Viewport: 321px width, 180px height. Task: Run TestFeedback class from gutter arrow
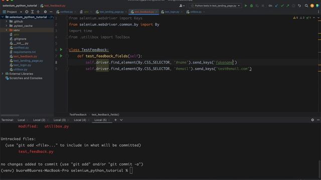coord(61,49)
